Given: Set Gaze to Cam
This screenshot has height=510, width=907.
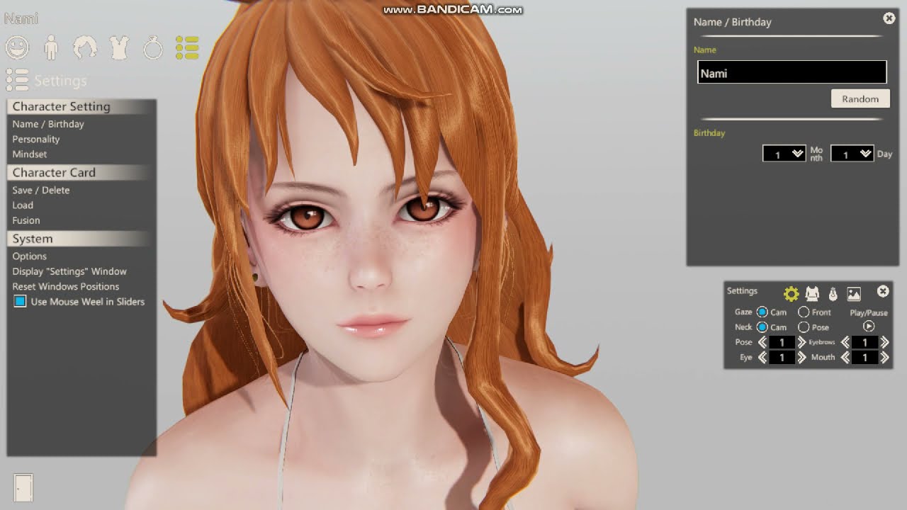Looking at the screenshot, I should point(762,312).
